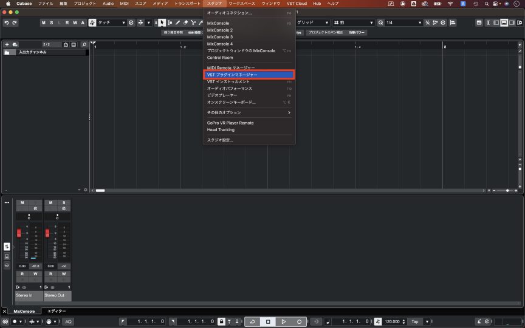Select VST プラグインマネージャー menu item
Image resolution: width=525 pixels, height=328 pixels.
(x=249, y=75)
